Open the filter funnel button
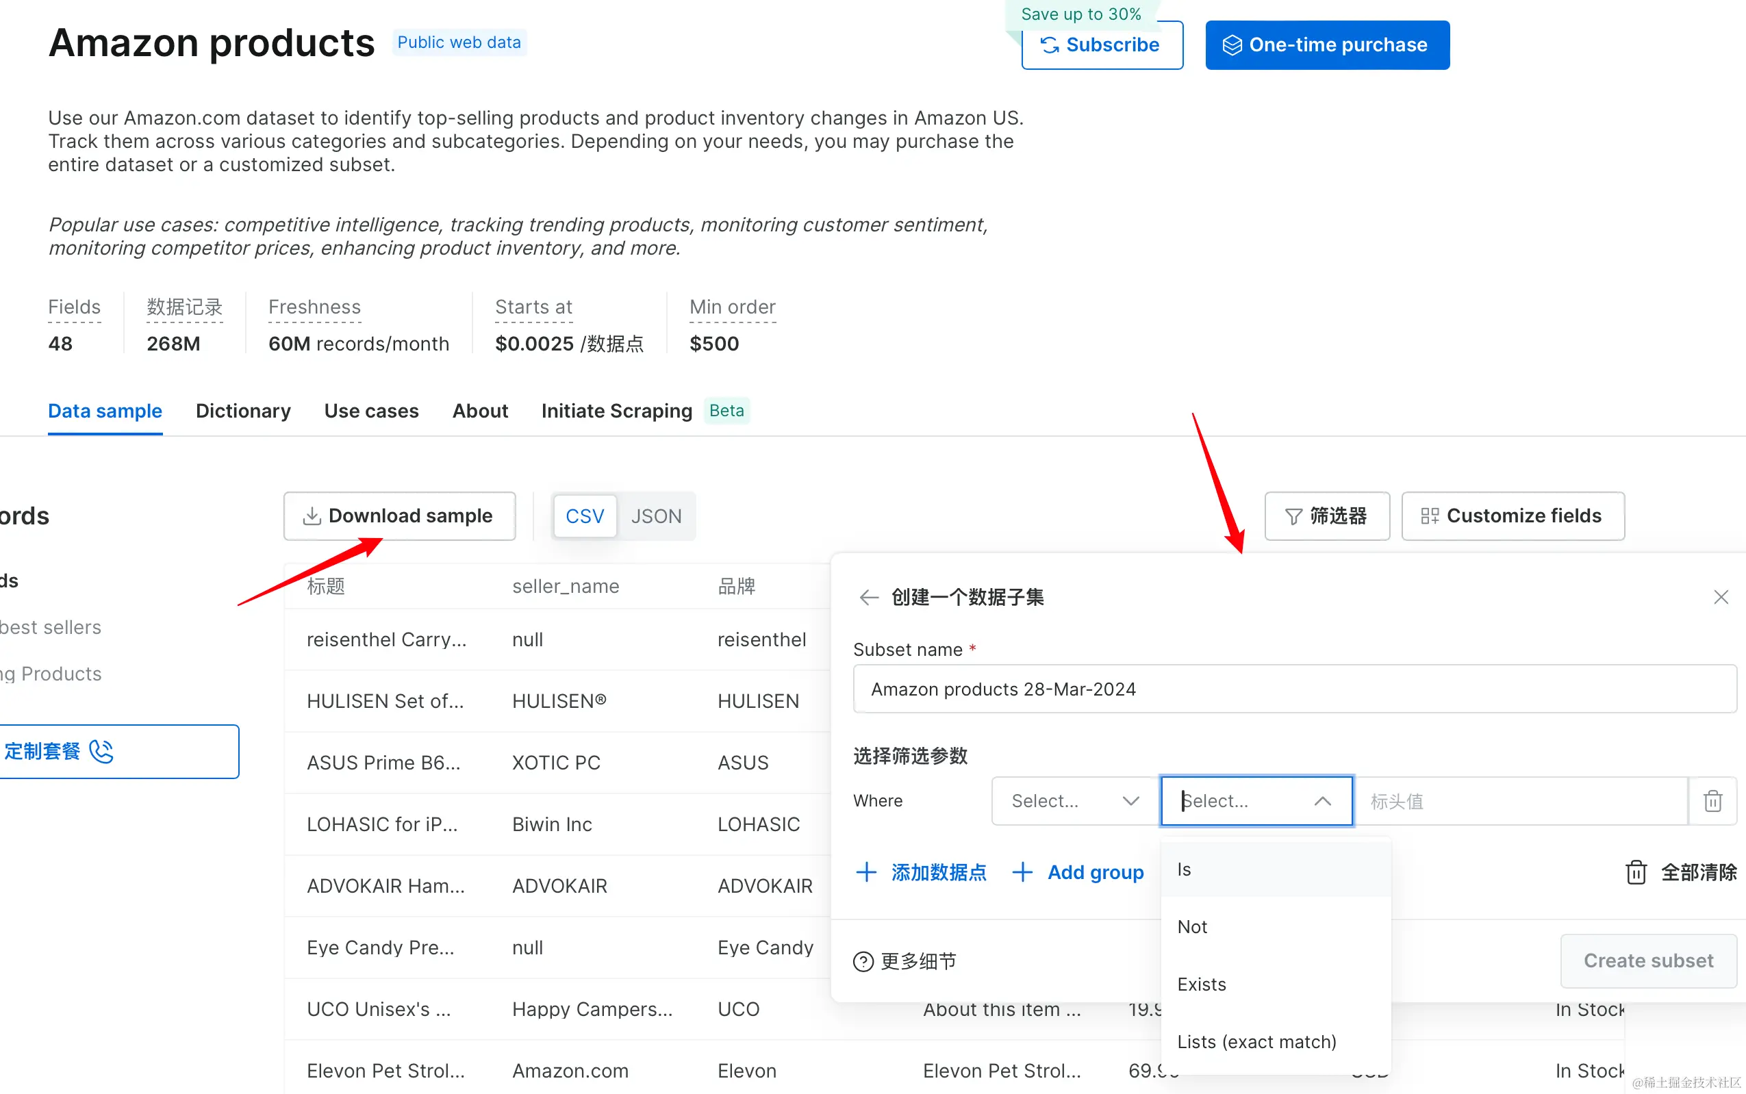This screenshot has width=1746, height=1094. tap(1326, 516)
